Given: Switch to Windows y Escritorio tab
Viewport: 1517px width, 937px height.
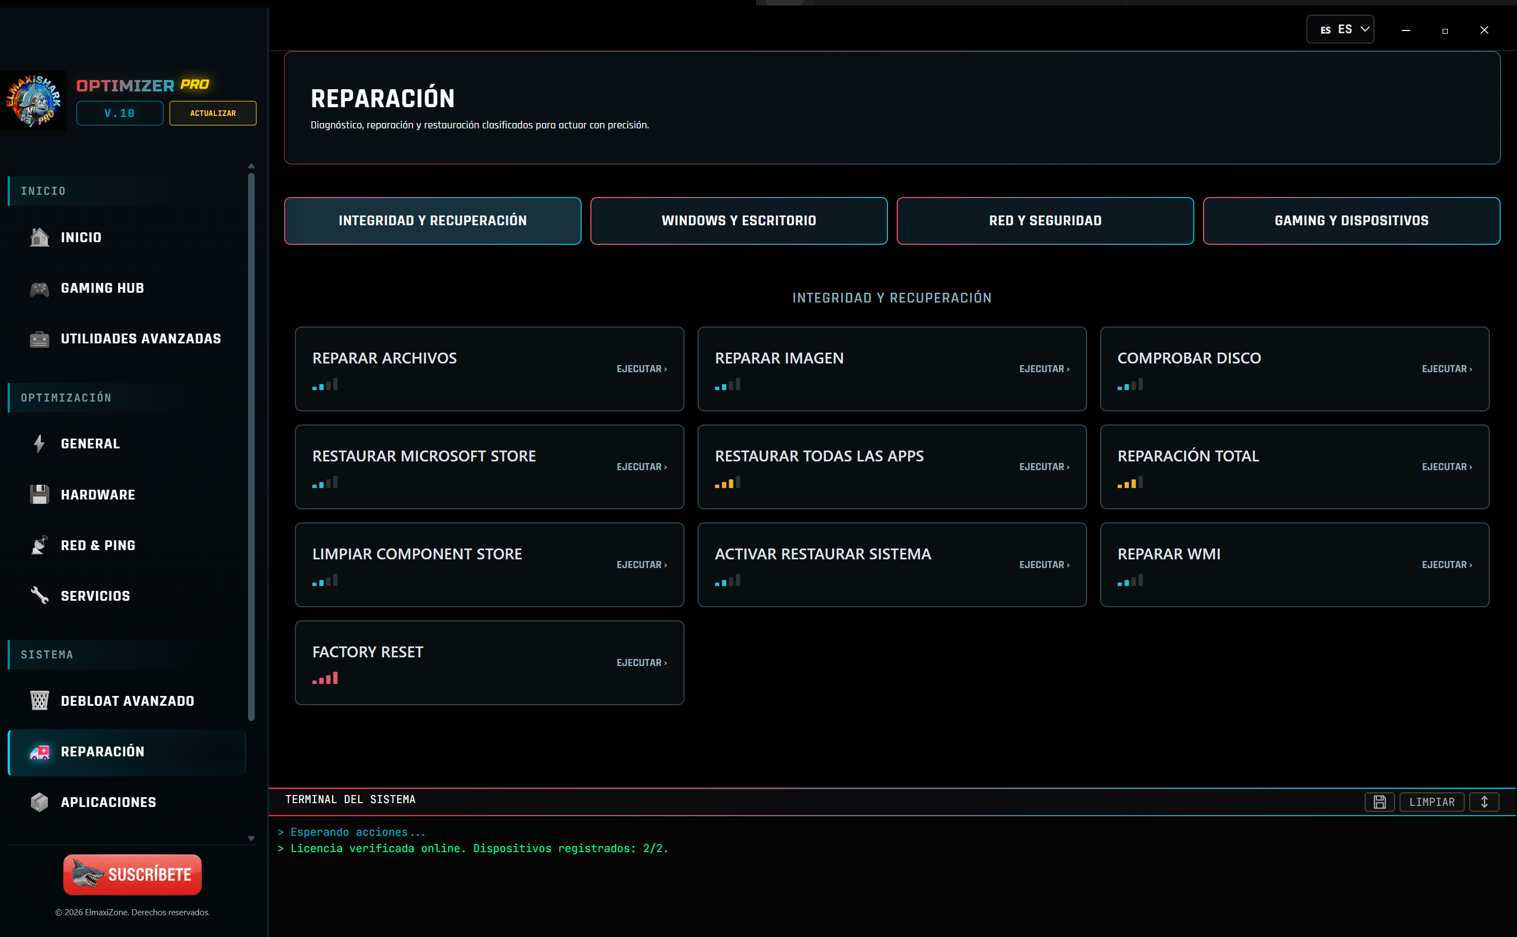Looking at the screenshot, I should click(x=739, y=220).
